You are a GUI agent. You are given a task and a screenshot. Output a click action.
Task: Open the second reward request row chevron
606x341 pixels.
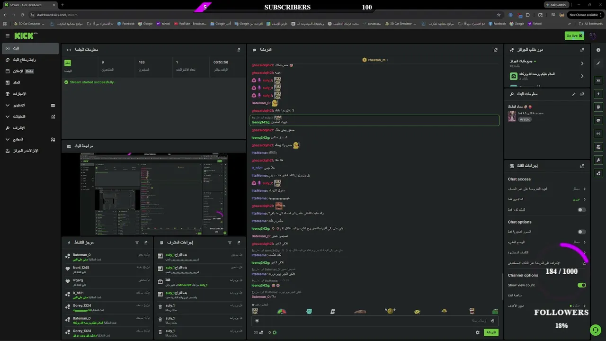click(582, 76)
